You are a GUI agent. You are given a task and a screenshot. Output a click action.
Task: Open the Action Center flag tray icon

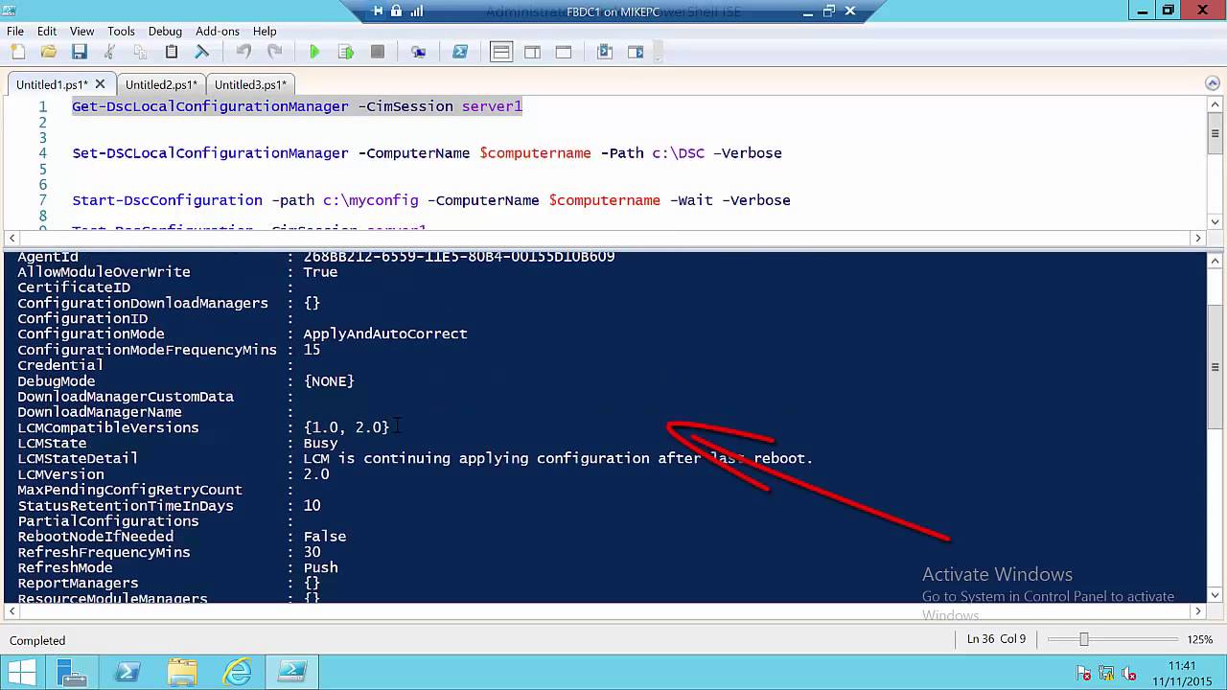click(x=1084, y=673)
